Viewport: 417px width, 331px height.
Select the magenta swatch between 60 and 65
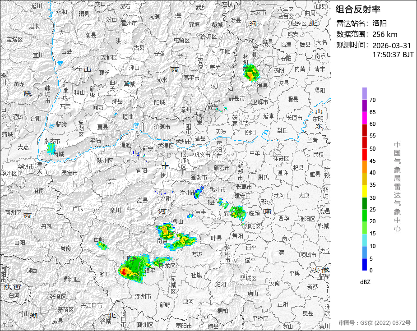(364, 118)
